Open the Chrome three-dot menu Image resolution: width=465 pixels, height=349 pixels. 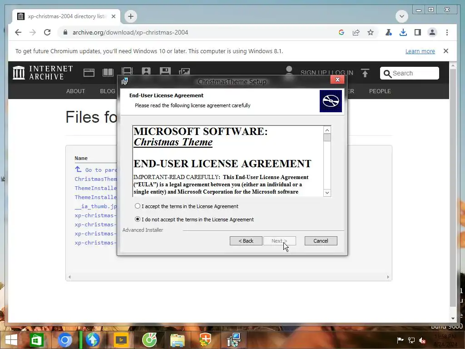(x=447, y=32)
